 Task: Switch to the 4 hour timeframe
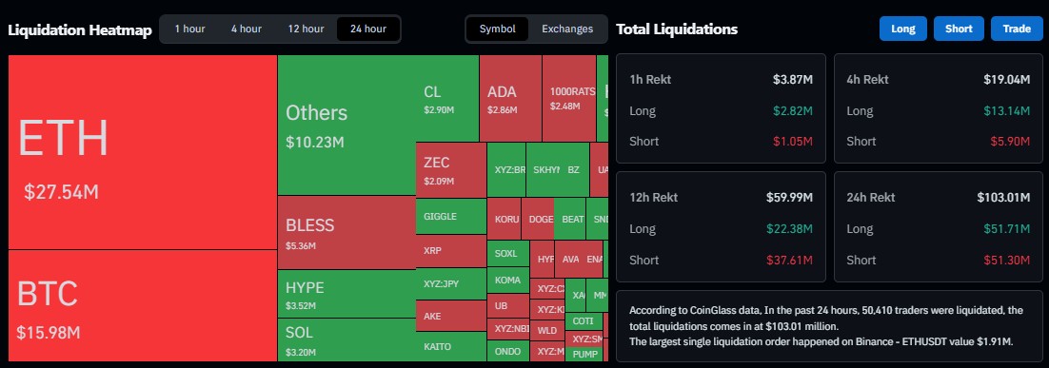[247, 29]
